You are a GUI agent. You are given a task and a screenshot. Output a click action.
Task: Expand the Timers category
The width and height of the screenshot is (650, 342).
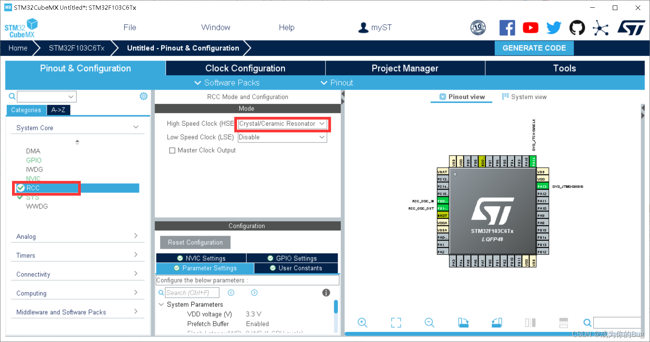pyautogui.click(x=136, y=255)
